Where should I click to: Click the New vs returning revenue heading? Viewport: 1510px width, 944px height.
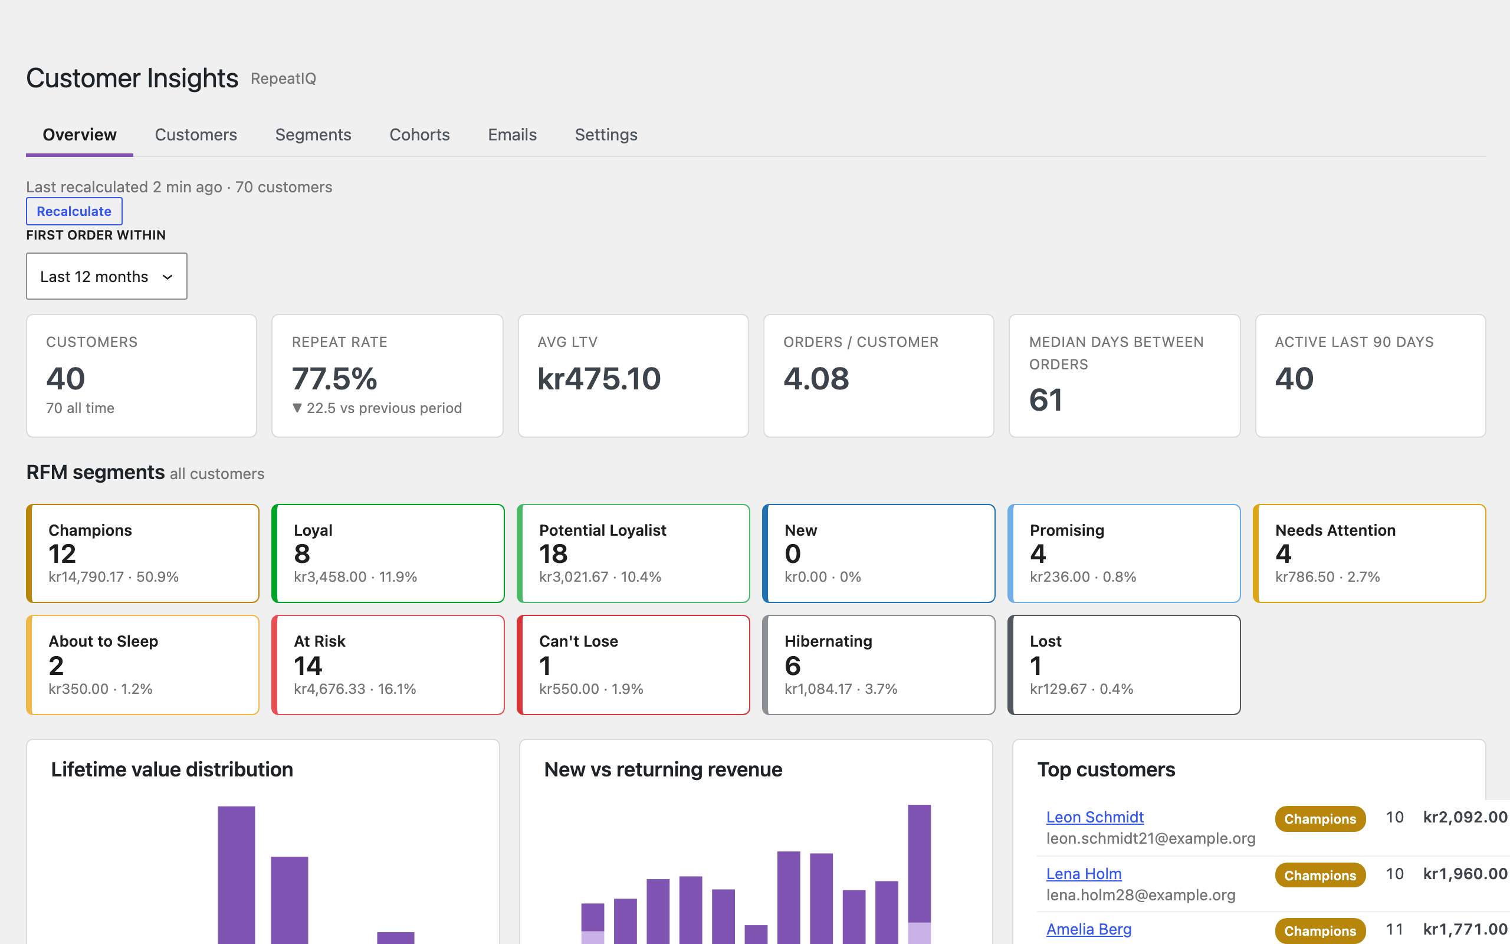663,769
